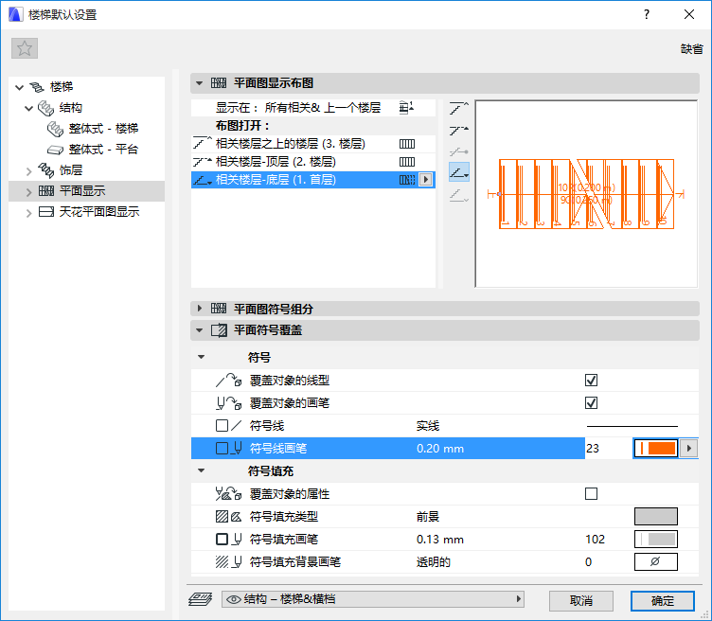
Task: Edit pen number 23 field
Action: click(608, 448)
